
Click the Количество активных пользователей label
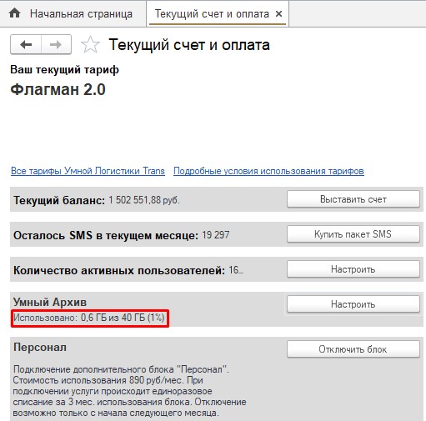pos(119,270)
